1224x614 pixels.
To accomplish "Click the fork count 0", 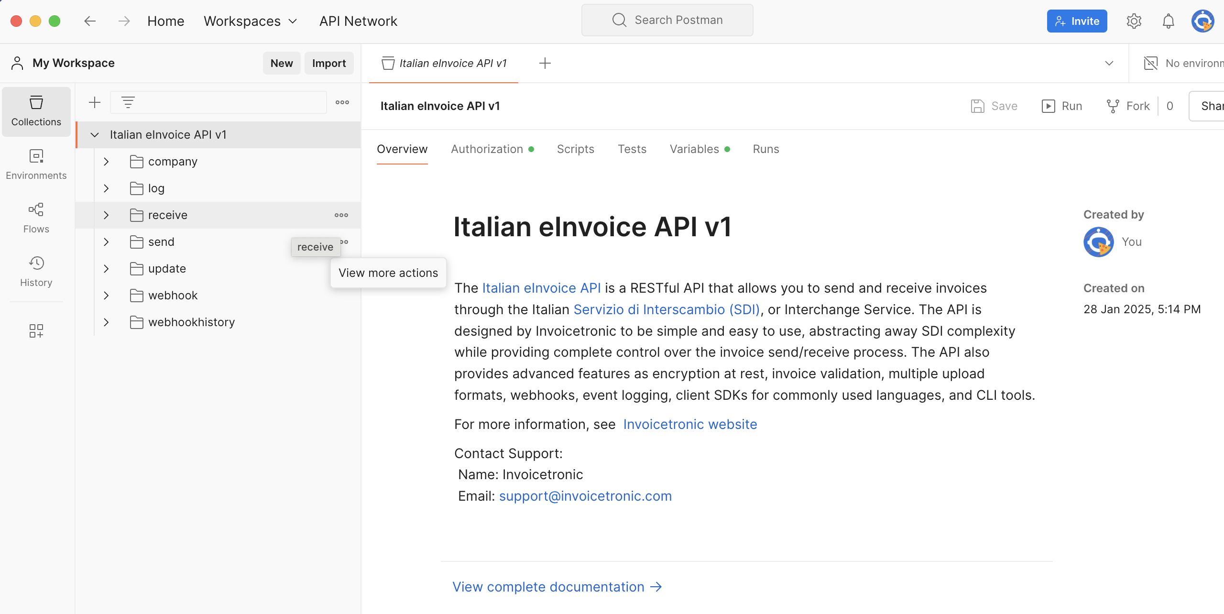I will [1169, 106].
